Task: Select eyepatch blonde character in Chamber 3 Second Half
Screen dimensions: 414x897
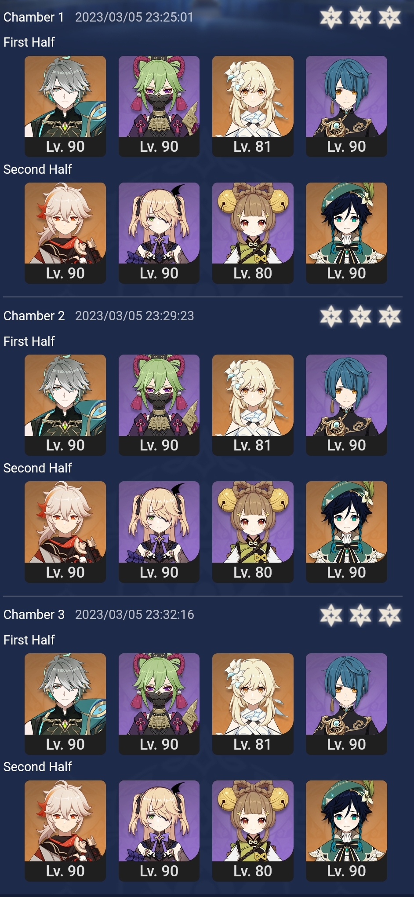Action: point(159,831)
